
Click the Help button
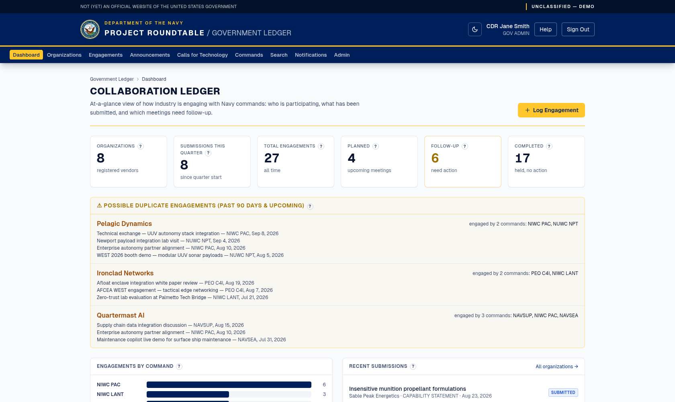tap(546, 29)
